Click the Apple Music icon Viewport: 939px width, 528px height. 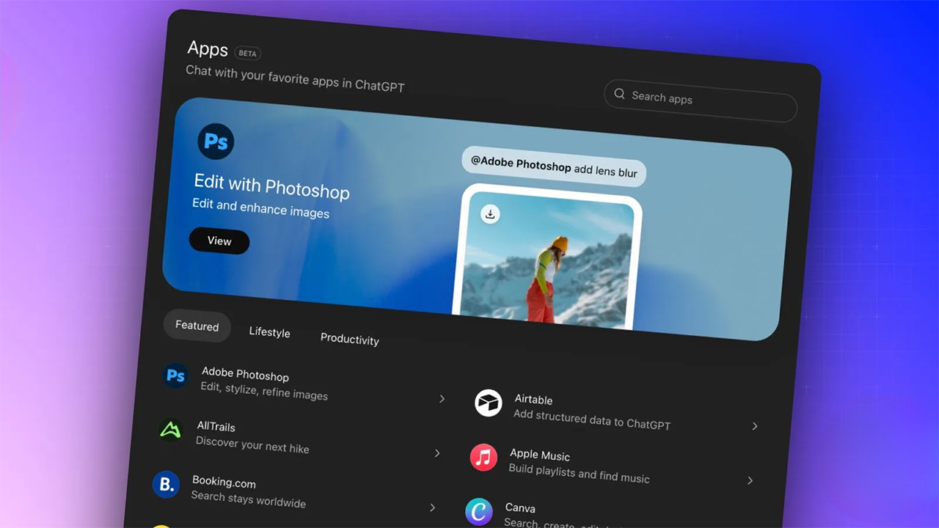coord(483,458)
